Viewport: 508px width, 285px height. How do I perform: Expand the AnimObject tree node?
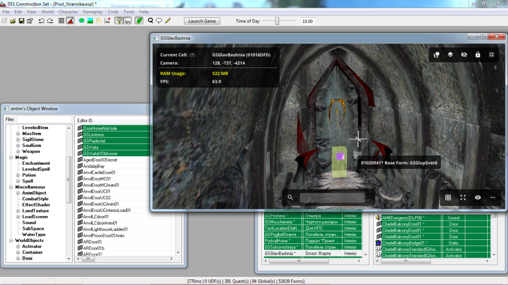(x=18, y=193)
